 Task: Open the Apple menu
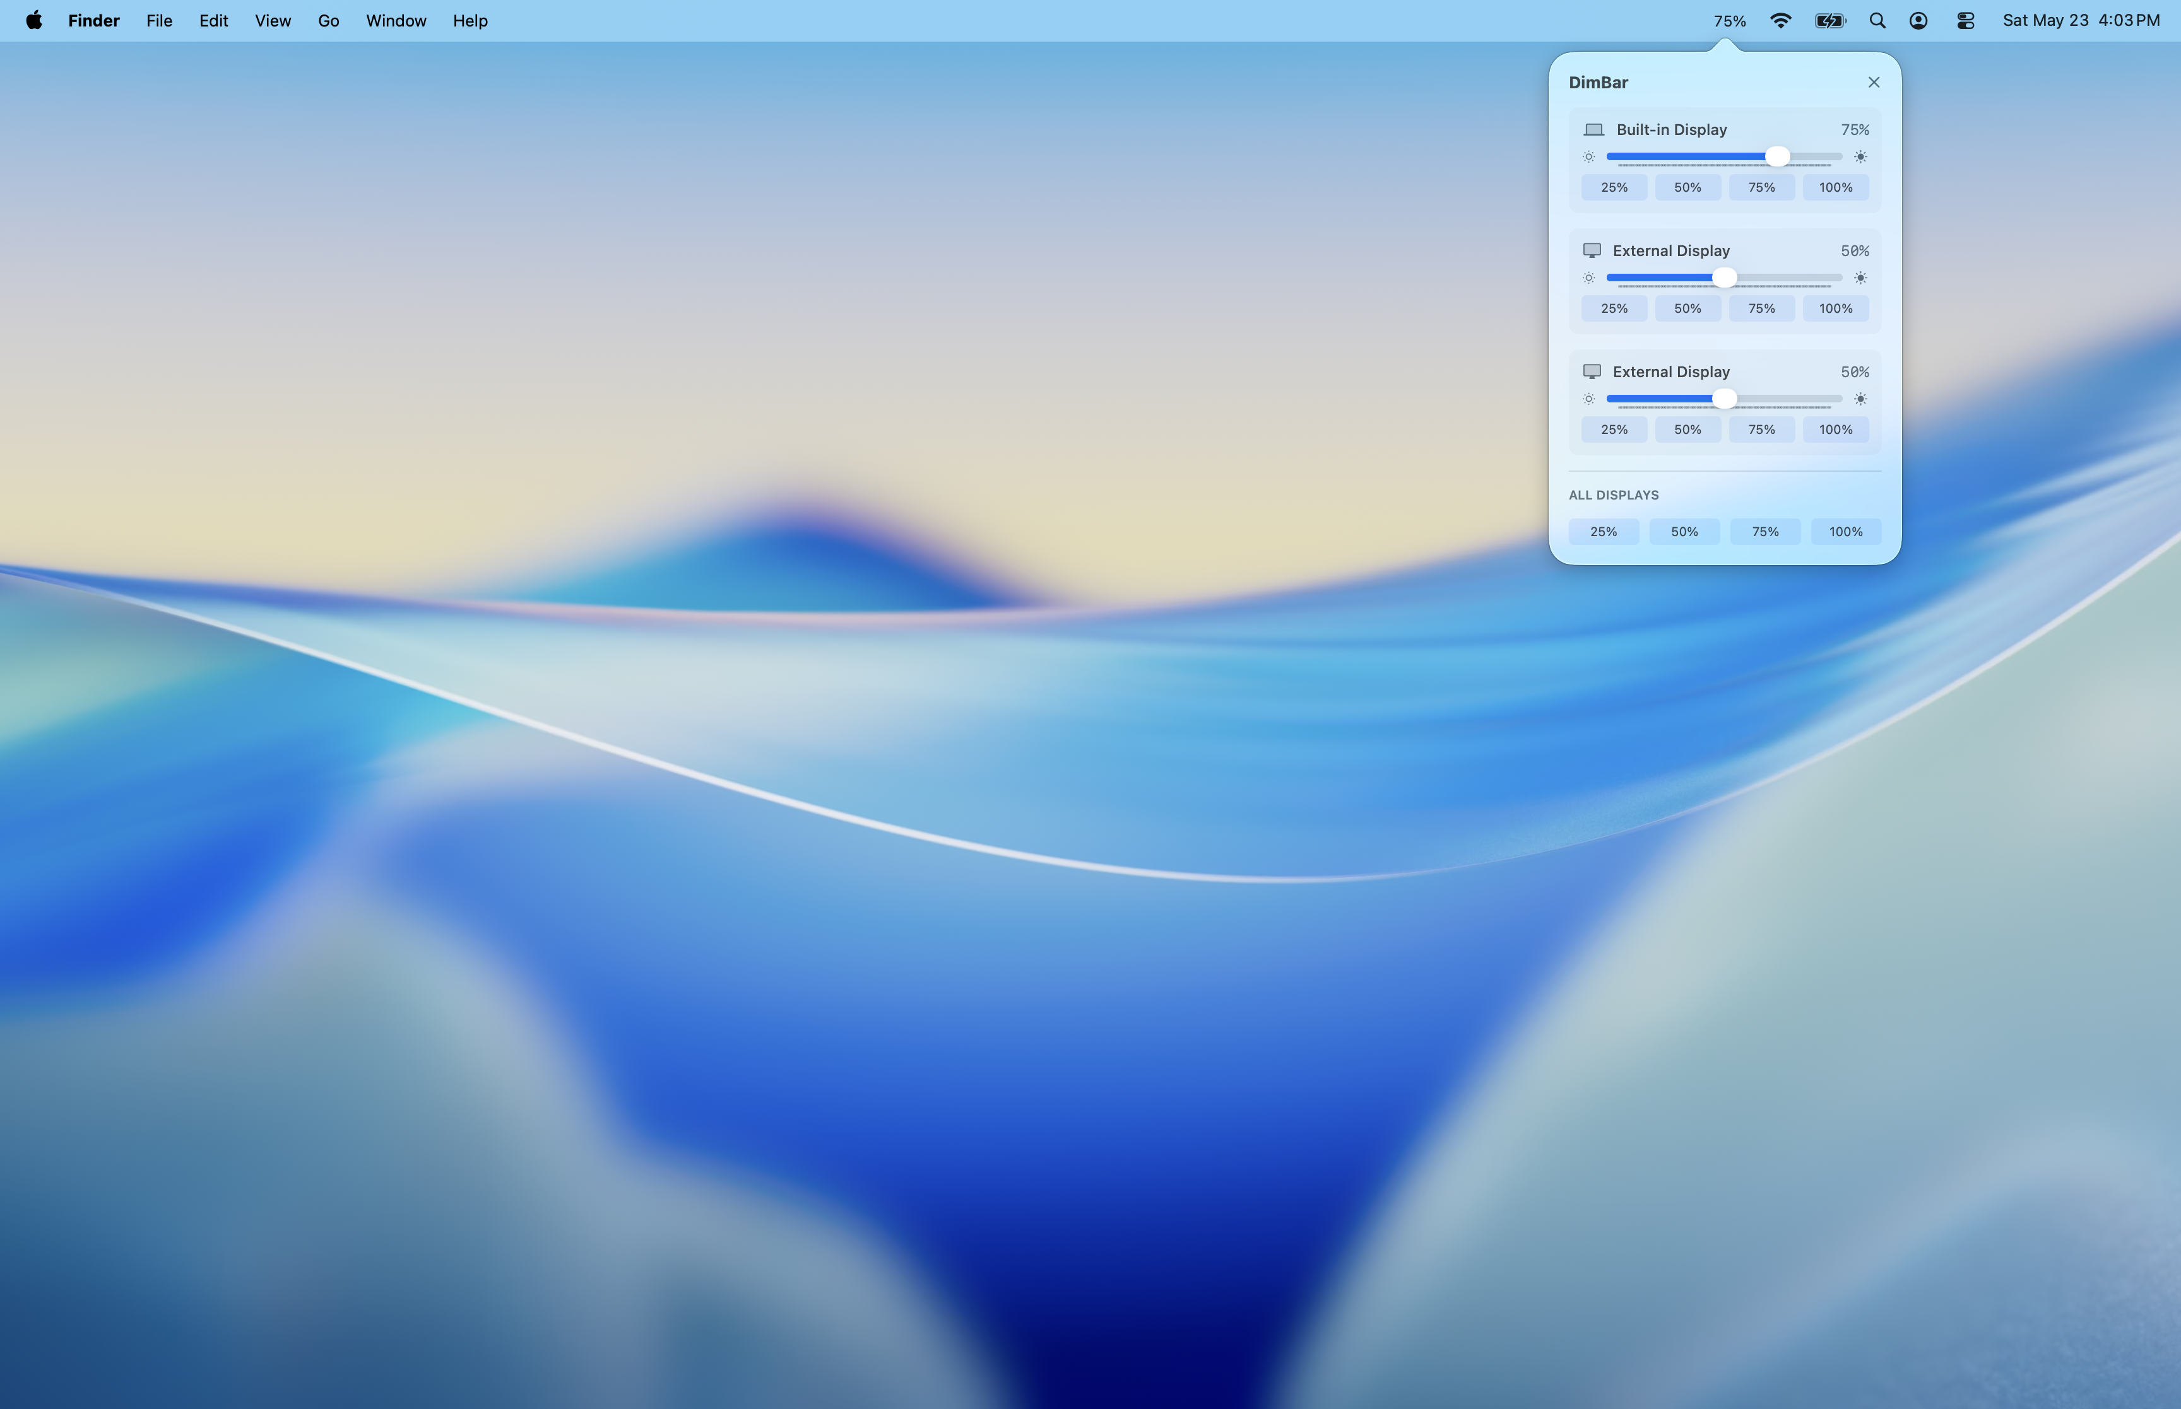(x=34, y=20)
